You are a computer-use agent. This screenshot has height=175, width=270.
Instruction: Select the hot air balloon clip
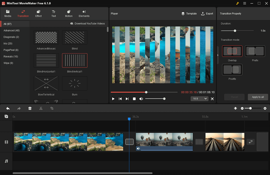click(164, 142)
